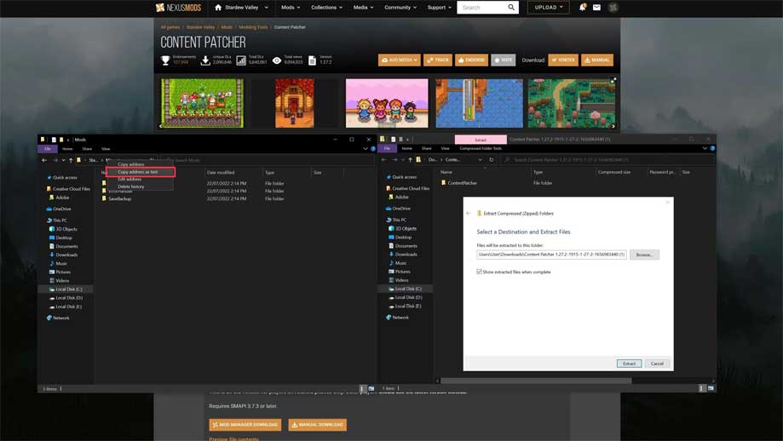The width and height of the screenshot is (783, 441).
Task: Choose Delete history from context menu
Action: click(131, 186)
